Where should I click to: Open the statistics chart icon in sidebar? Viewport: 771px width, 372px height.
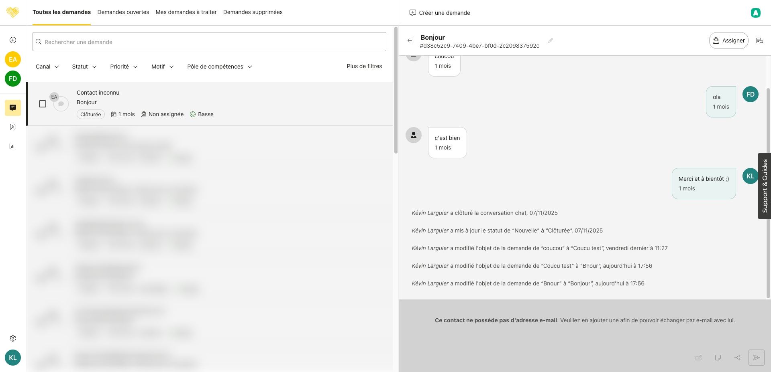(13, 146)
